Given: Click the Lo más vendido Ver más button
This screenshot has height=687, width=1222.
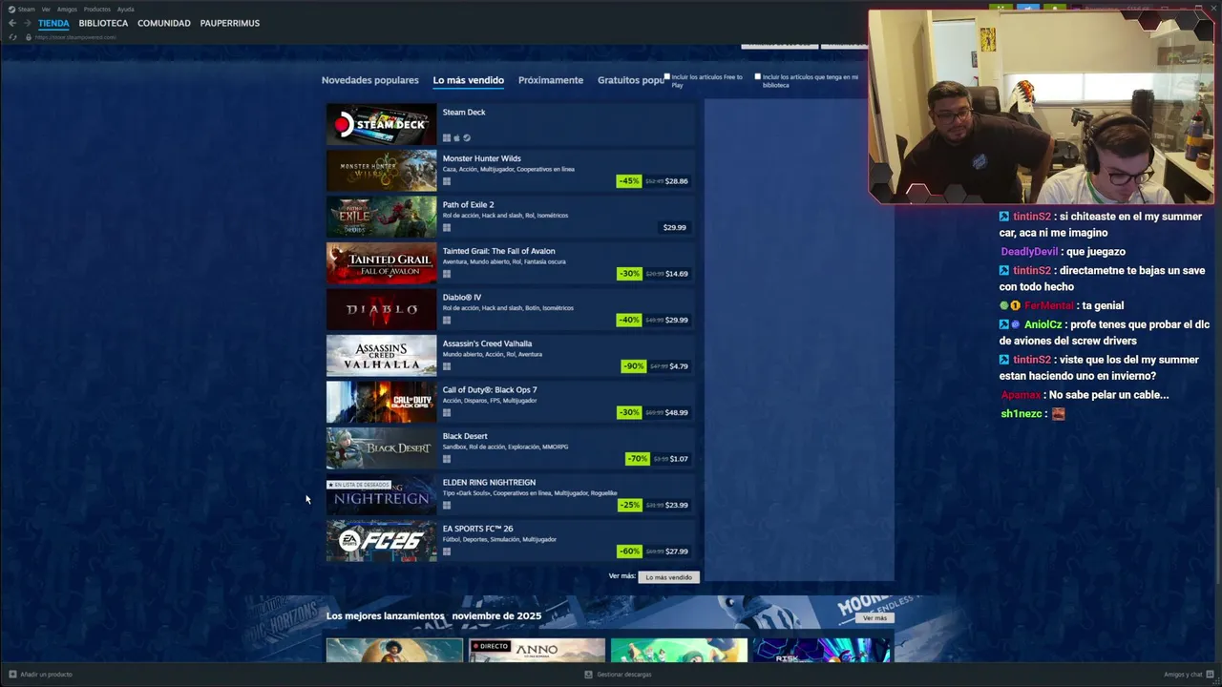Looking at the screenshot, I should (x=668, y=577).
